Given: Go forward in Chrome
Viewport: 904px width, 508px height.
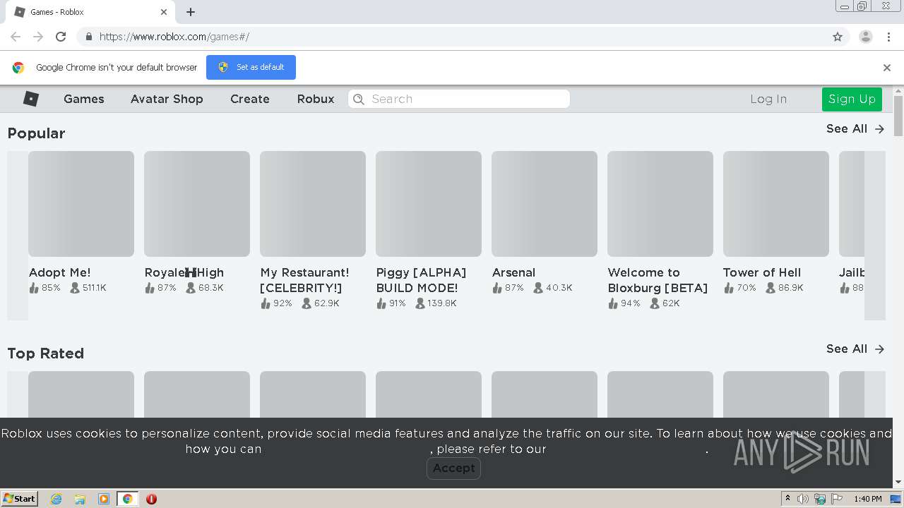Looking at the screenshot, I should (38, 37).
